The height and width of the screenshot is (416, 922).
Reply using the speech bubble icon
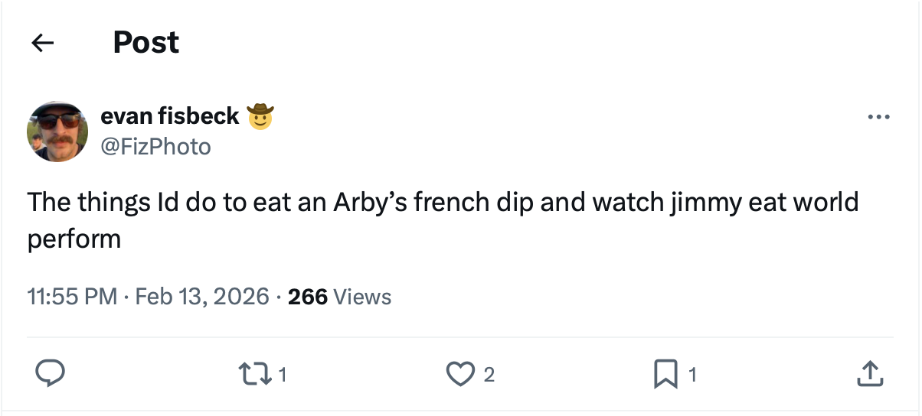pos(50,373)
